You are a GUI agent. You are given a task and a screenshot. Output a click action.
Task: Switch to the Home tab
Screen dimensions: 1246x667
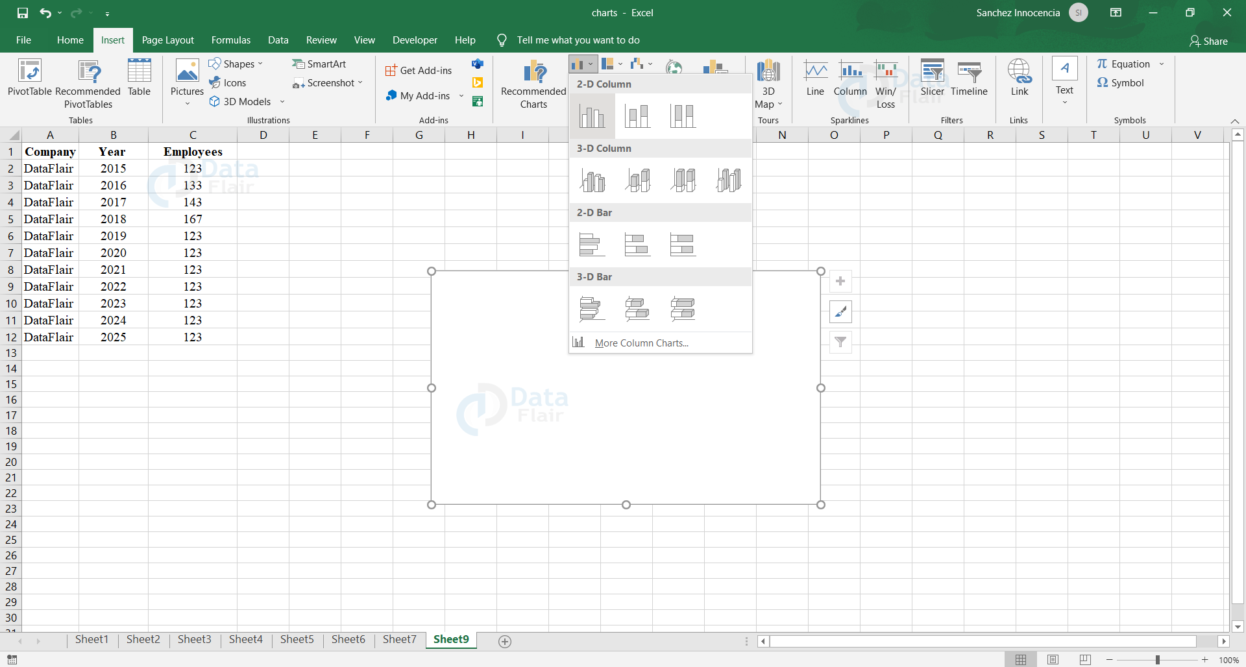pos(70,40)
